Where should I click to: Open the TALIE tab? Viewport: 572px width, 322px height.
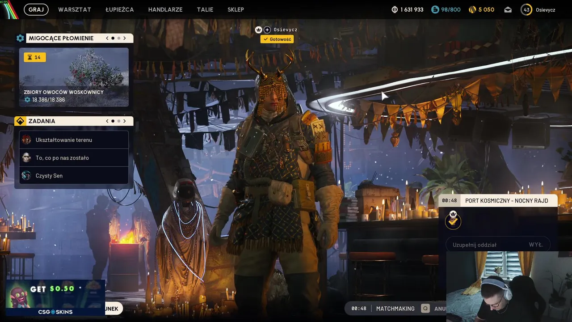tap(205, 9)
